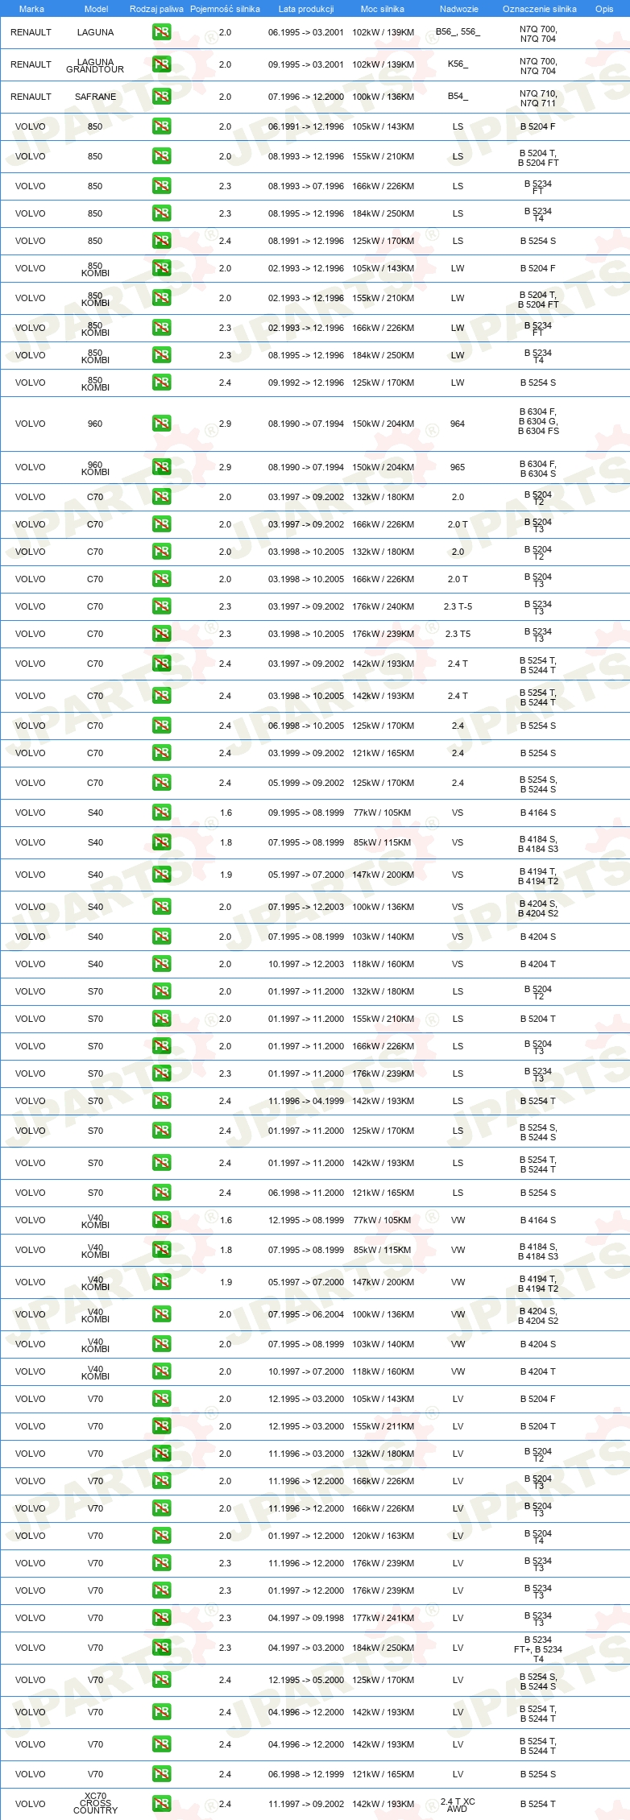Select the XC70 Cross Country model cell

(95, 1803)
